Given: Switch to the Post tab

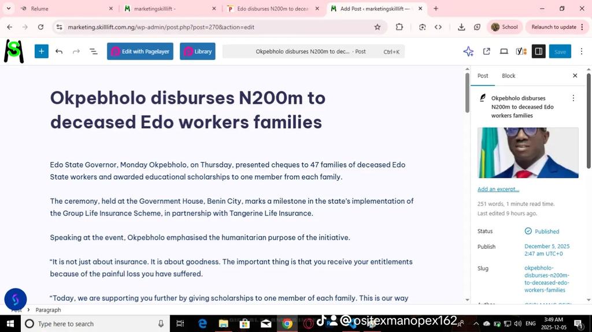Looking at the screenshot, I should point(483,76).
